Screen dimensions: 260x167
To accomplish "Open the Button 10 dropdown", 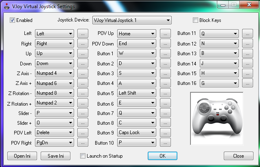I will [x=137, y=143].
